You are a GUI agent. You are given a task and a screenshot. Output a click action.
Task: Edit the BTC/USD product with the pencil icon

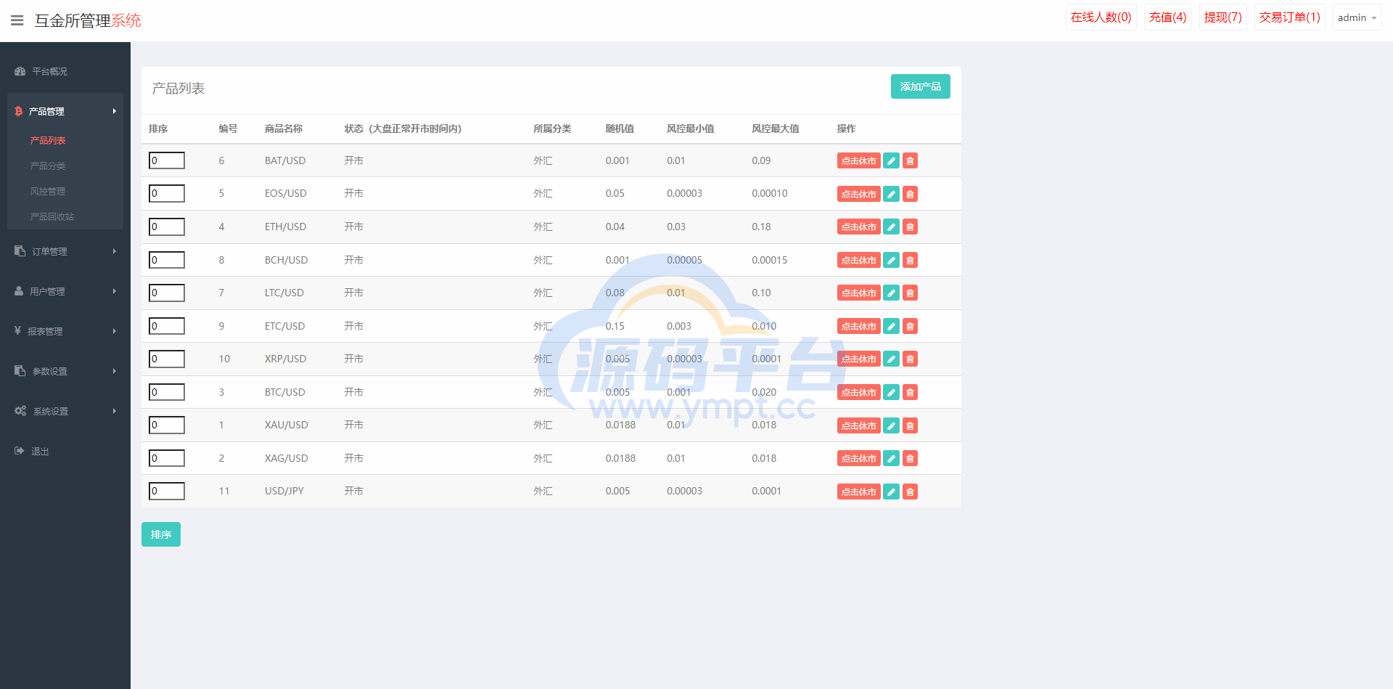[892, 392]
